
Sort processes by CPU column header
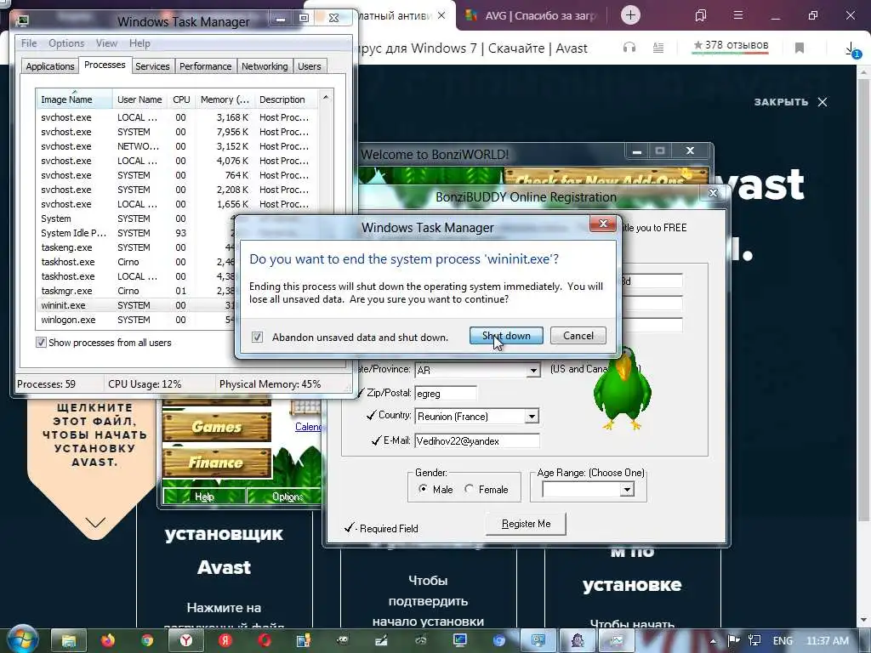tap(181, 99)
